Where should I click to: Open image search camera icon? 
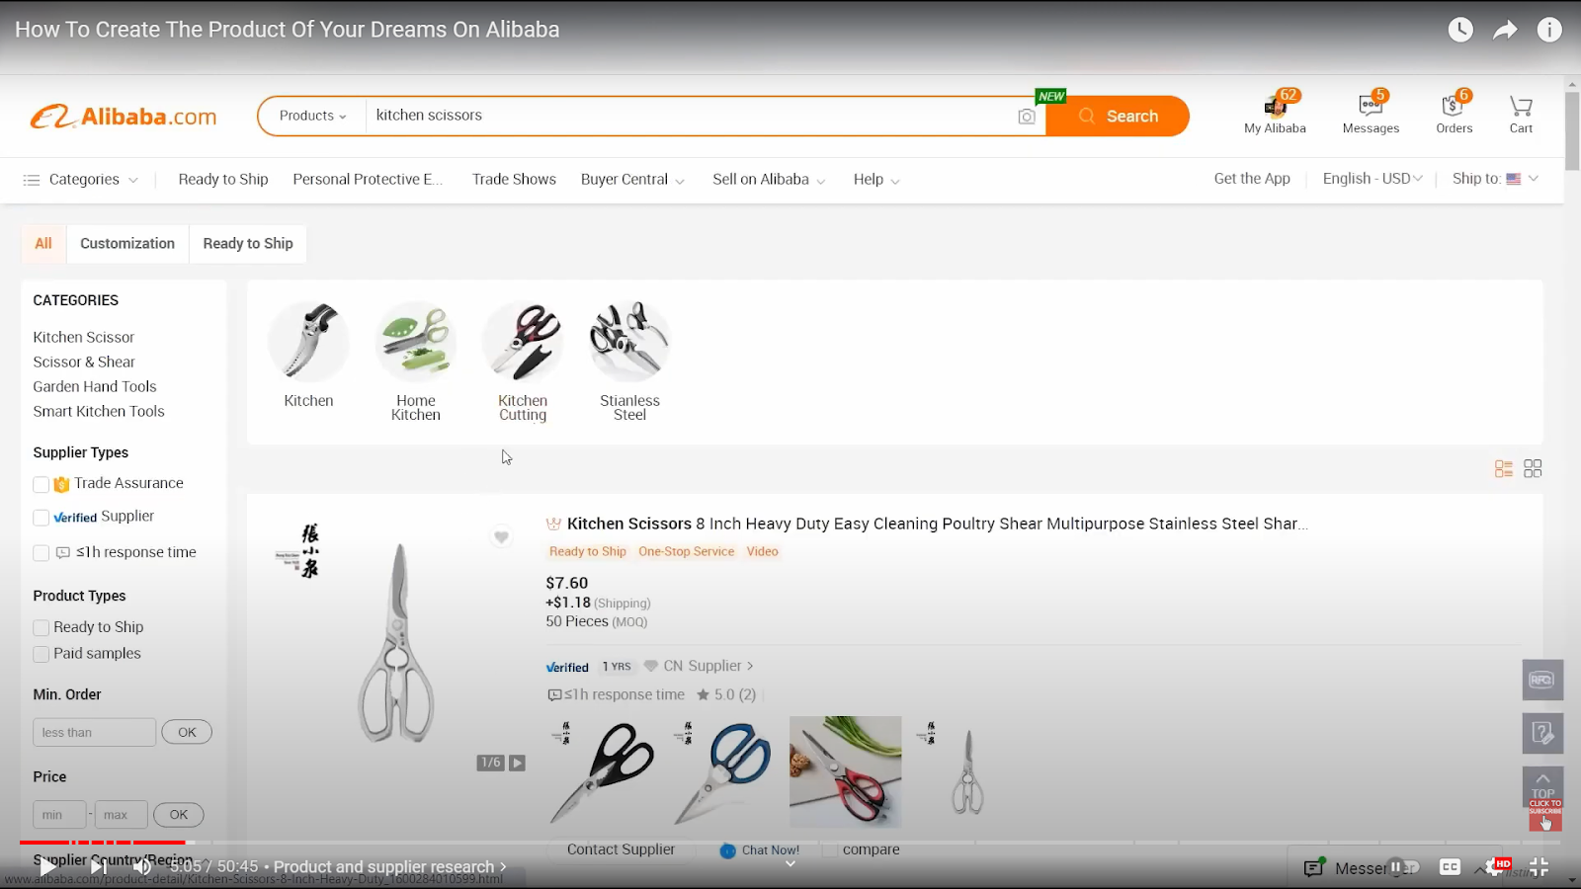1027,117
